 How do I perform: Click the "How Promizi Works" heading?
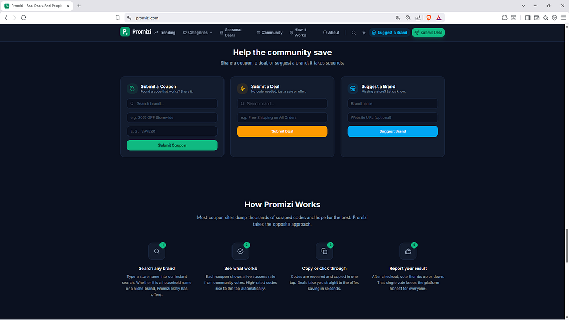coord(282,205)
